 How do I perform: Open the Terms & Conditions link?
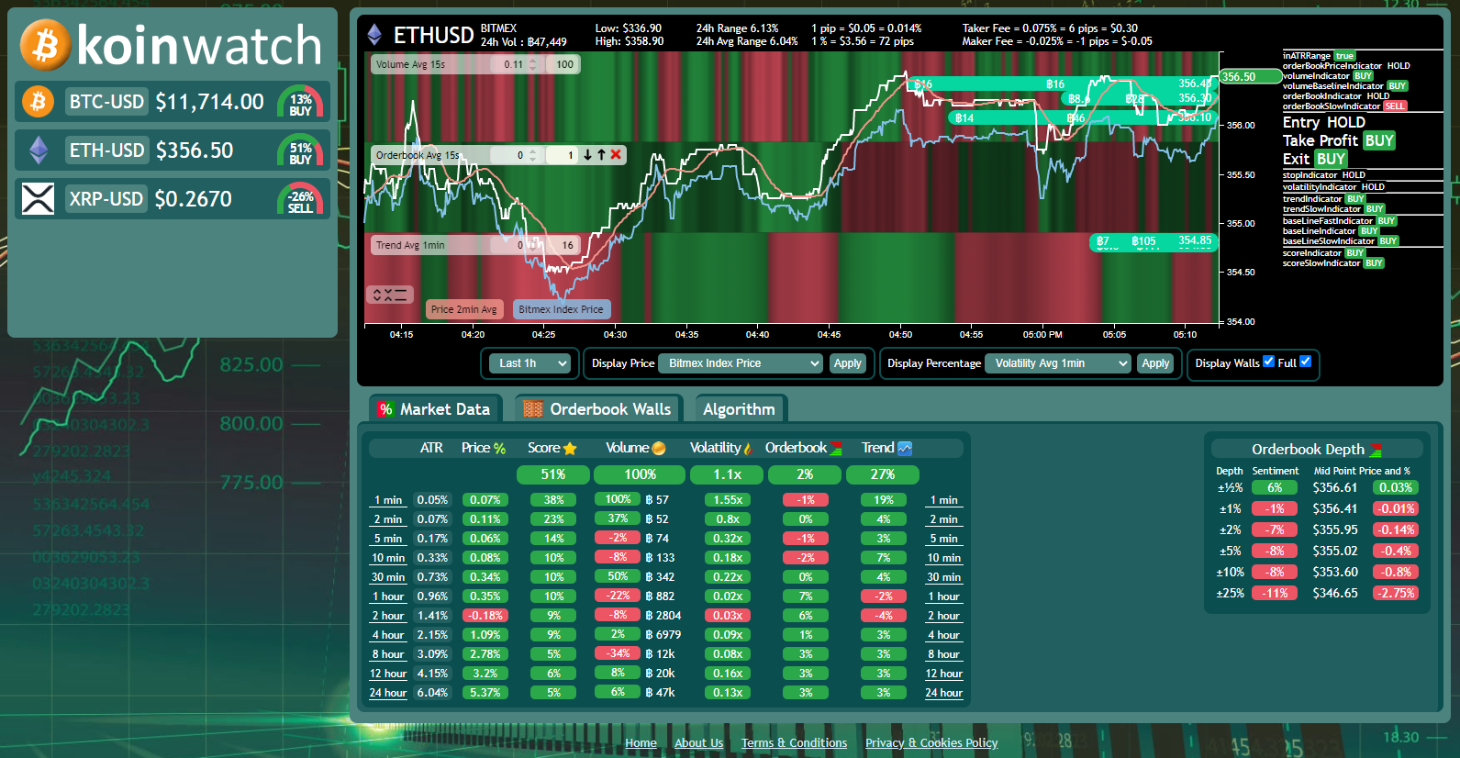point(794,742)
